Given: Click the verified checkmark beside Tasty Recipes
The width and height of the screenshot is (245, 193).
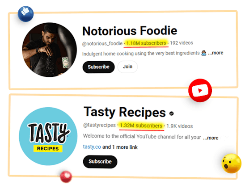Looking at the screenshot, I should (171, 113).
